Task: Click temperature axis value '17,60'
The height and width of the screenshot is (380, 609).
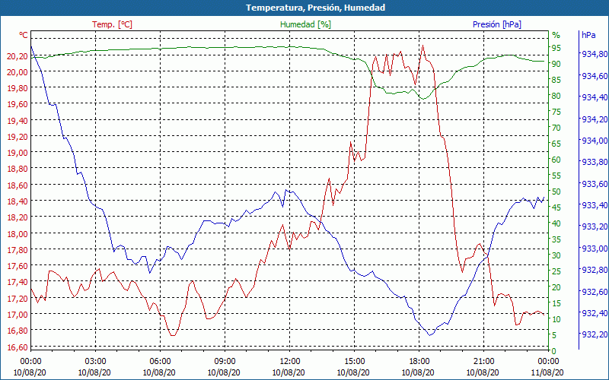Action: coord(18,266)
